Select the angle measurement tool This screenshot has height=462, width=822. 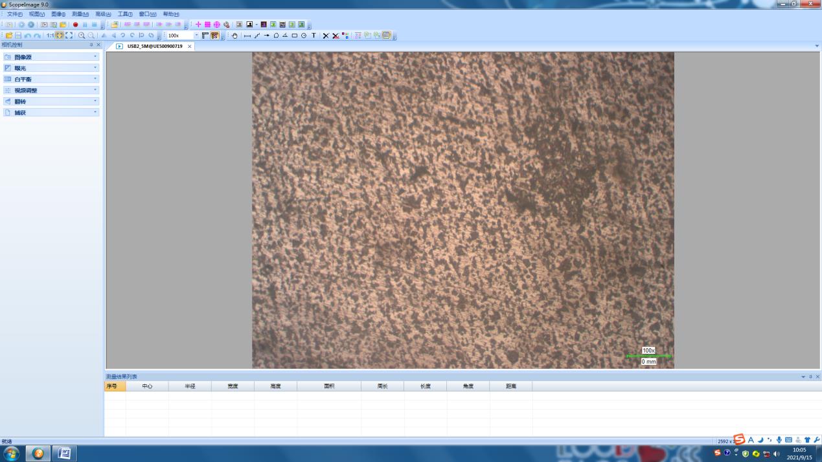[285, 36]
